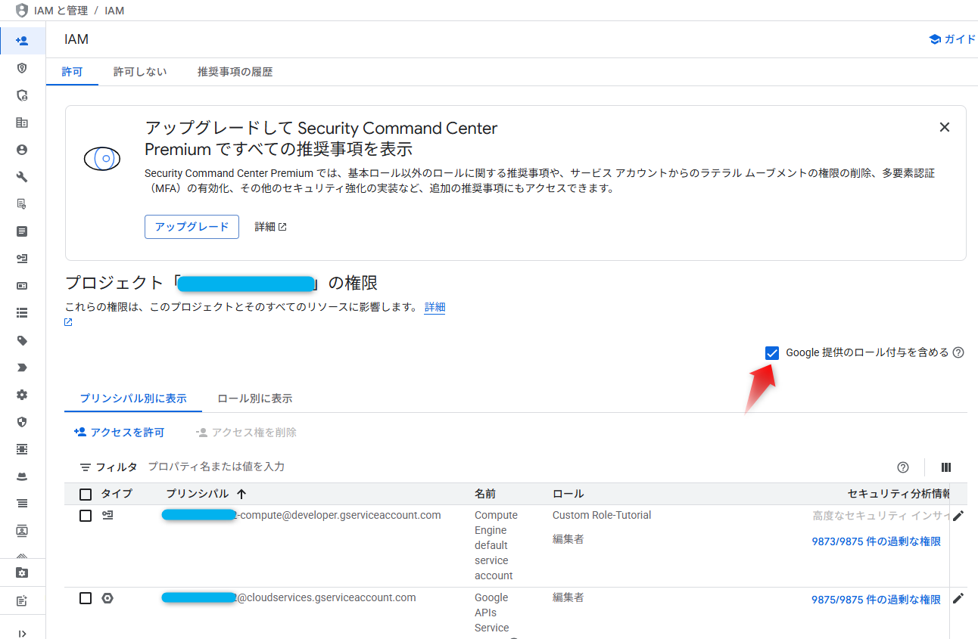The height and width of the screenshot is (639, 978).
Task: Click the half-filled shield security sidebar icon
Action: (22, 422)
